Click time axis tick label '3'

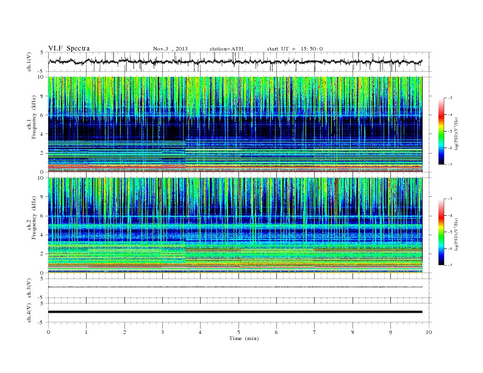162,332
